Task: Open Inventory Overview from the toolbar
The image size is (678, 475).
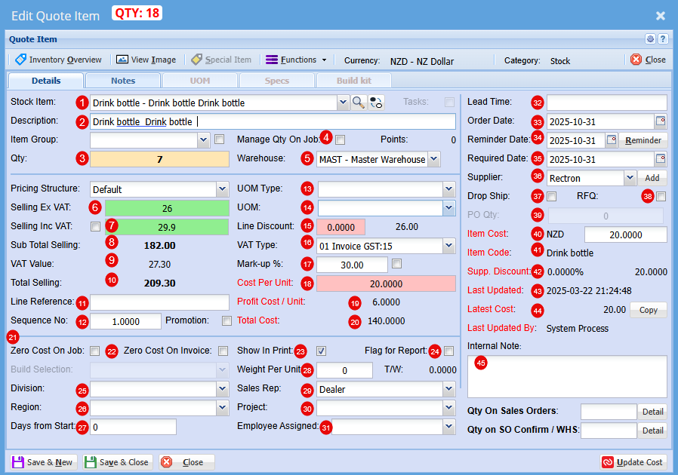Action: pyautogui.click(x=58, y=60)
